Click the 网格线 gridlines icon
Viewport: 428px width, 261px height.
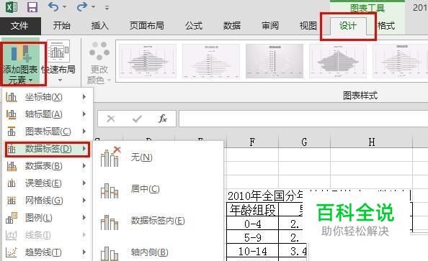pyautogui.click(x=12, y=201)
